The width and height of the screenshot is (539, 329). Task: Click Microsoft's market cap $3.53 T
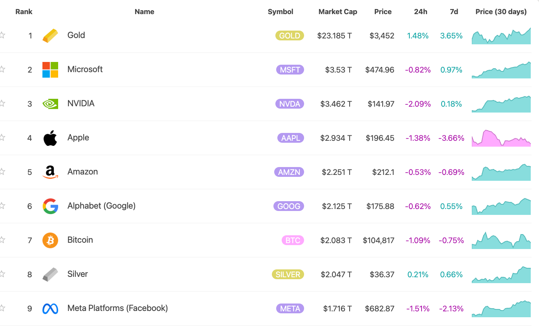click(x=339, y=70)
